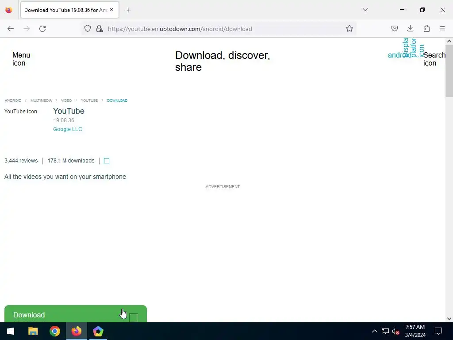Close the Download YouTube tab
This screenshot has width=453, height=340.
[x=111, y=10]
